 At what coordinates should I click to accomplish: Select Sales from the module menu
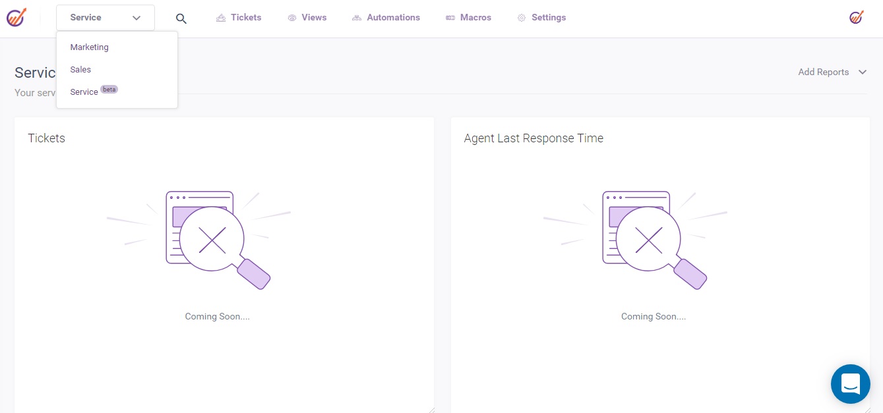click(x=81, y=70)
